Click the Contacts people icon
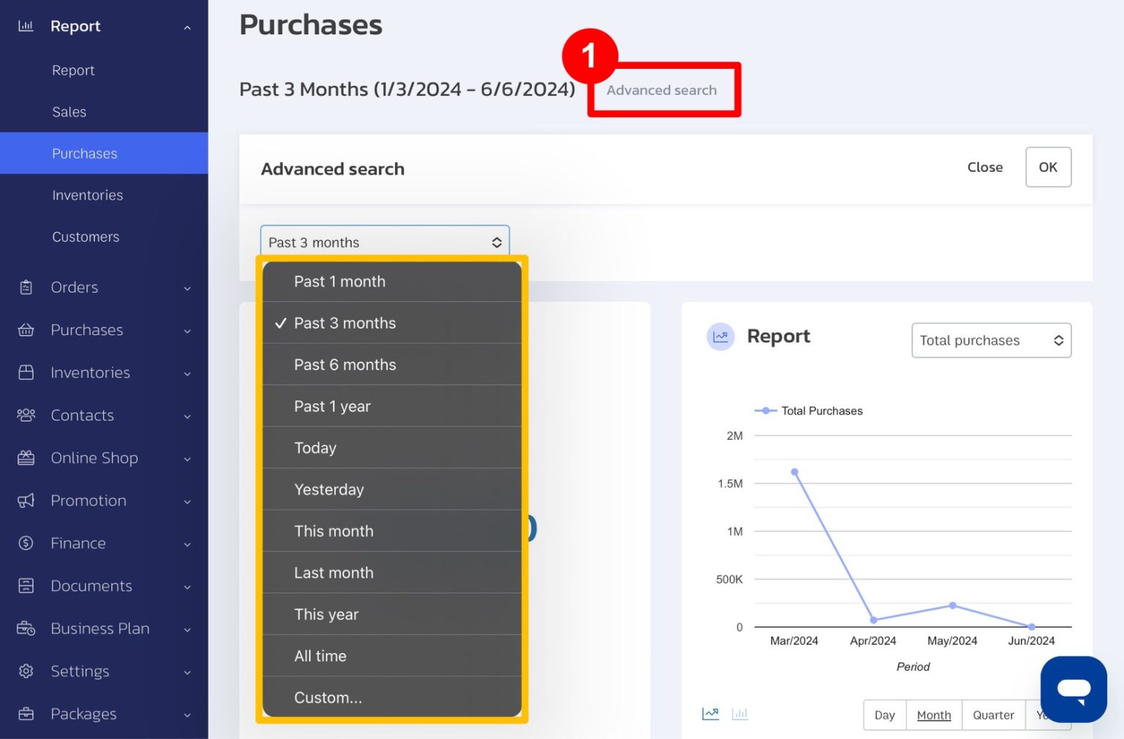The height and width of the screenshot is (739, 1124). [26, 415]
